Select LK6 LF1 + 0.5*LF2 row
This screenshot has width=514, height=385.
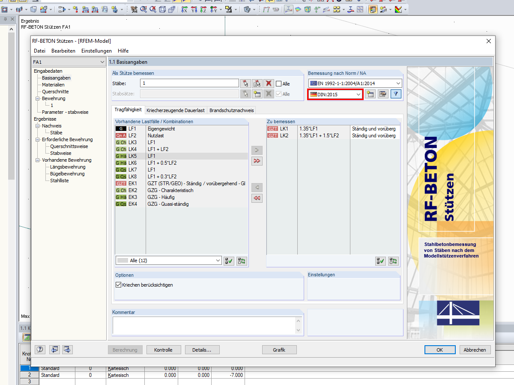coord(182,163)
